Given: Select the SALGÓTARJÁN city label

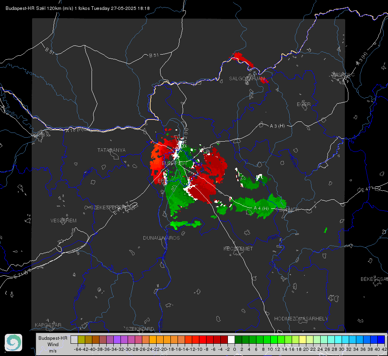Looking at the screenshot, I should [x=247, y=79].
